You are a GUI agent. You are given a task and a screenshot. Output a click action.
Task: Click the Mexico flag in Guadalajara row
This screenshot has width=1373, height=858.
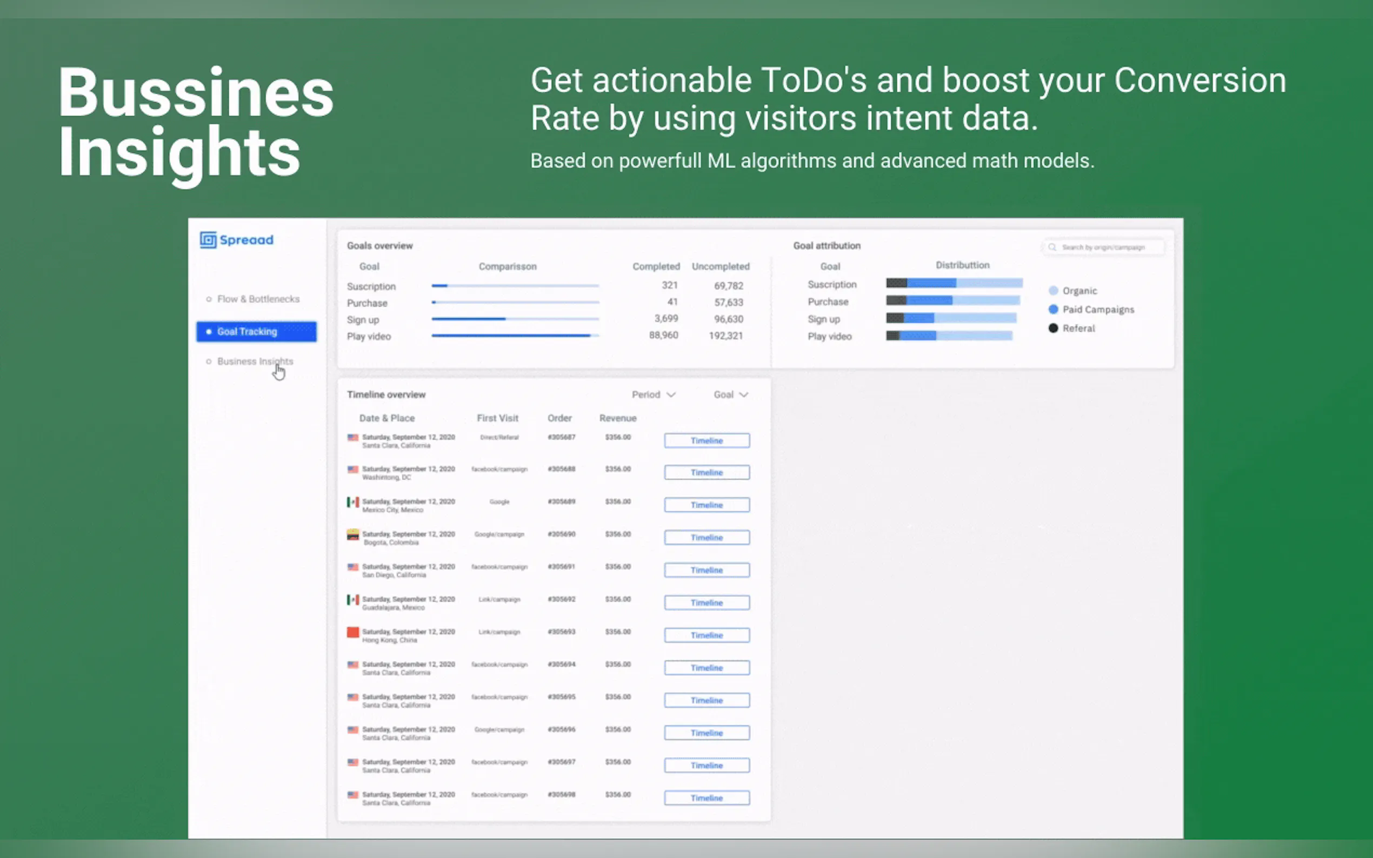[352, 600]
